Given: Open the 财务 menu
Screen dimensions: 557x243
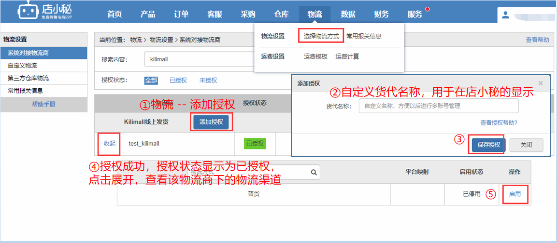Looking at the screenshot, I should coord(381,14).
